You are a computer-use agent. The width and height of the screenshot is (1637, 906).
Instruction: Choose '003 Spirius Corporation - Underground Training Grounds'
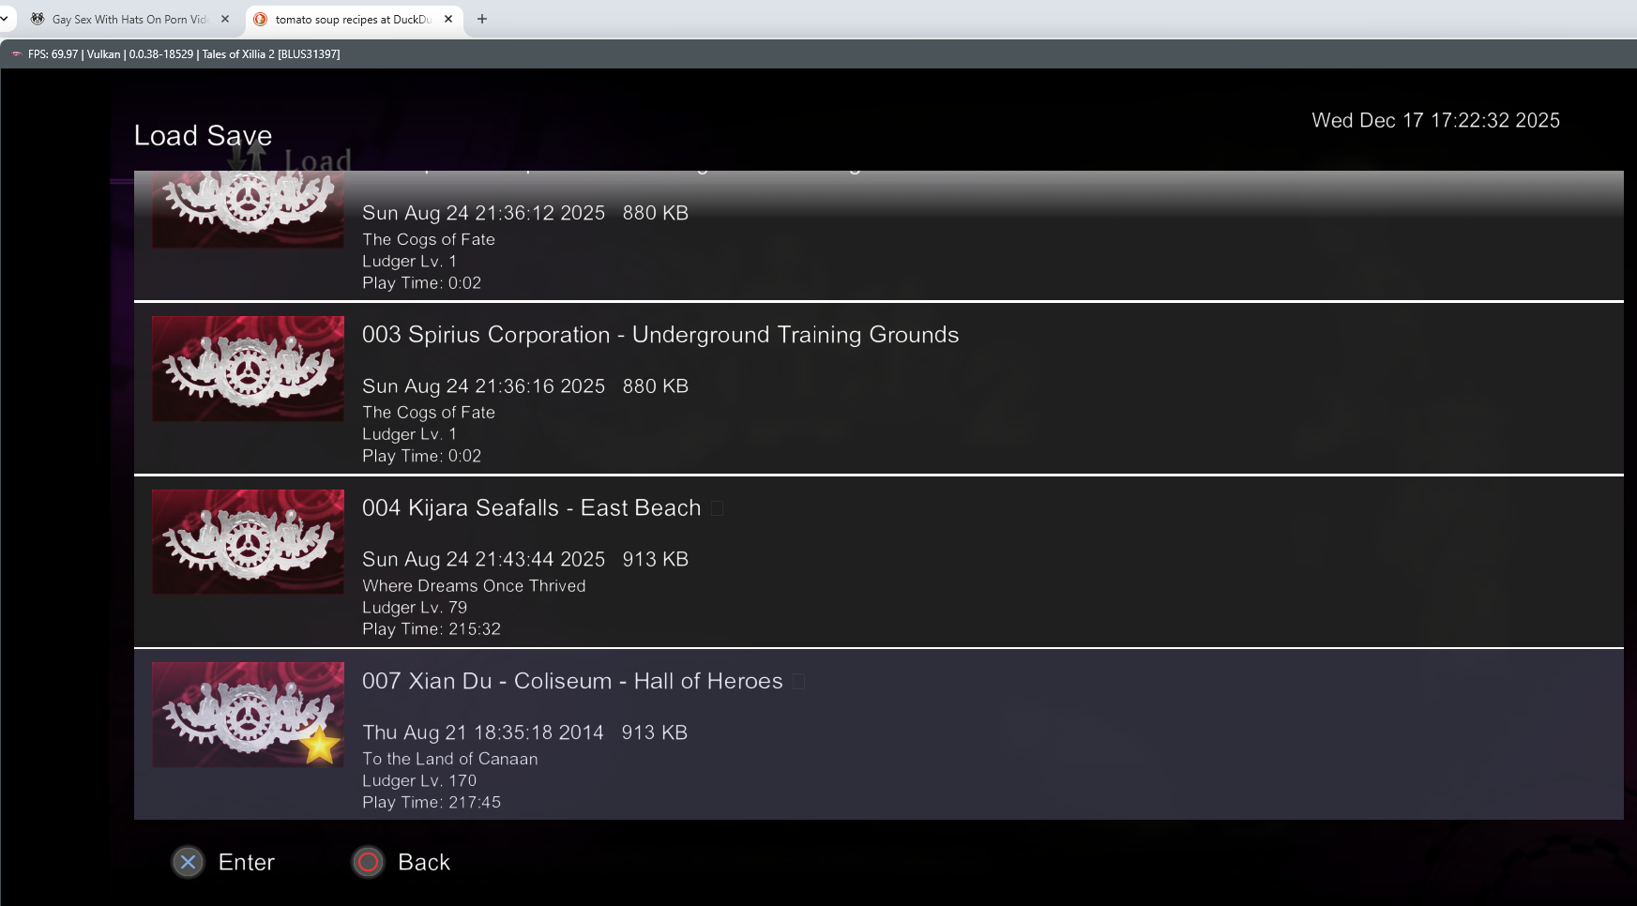pyautogui.click(x=660, y=335)
